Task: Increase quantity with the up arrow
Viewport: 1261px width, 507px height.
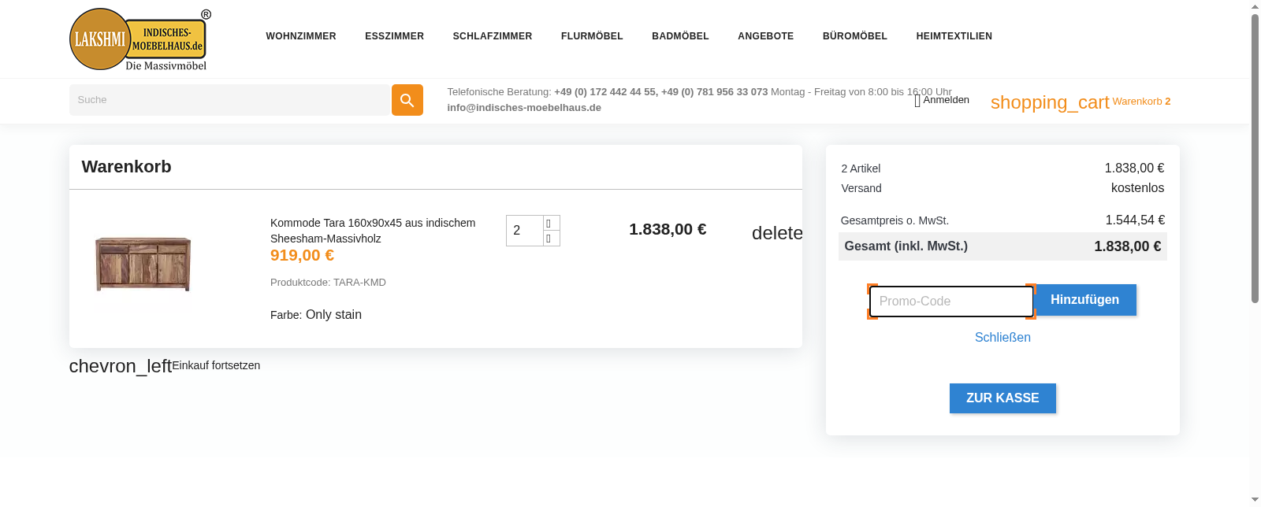Action: coord(552,224)
